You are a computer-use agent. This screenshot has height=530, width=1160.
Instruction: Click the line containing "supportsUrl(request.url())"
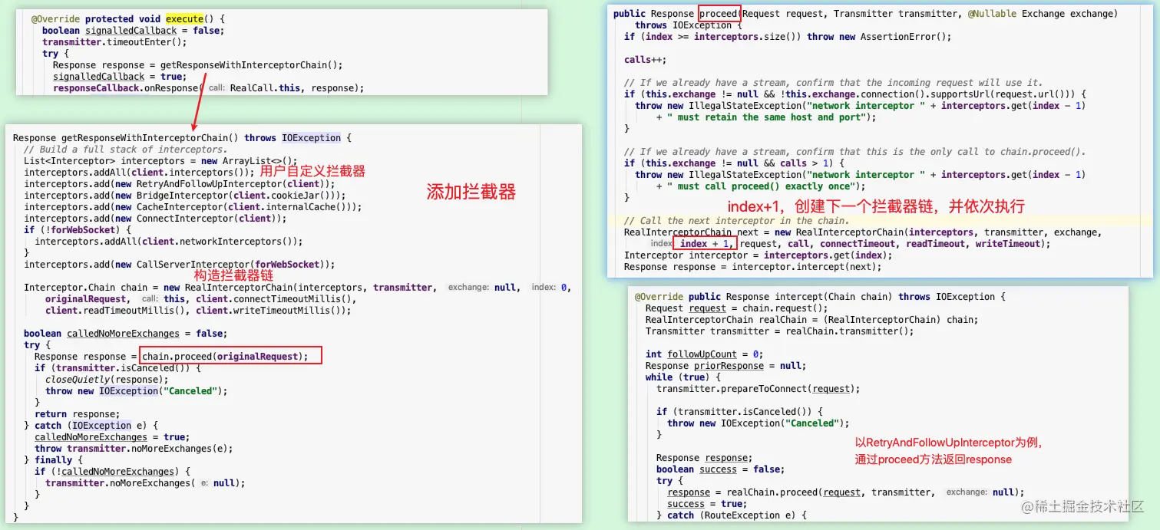point(855,94)
